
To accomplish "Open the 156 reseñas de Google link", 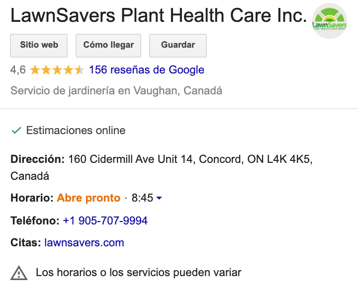I will pos(146,70).
